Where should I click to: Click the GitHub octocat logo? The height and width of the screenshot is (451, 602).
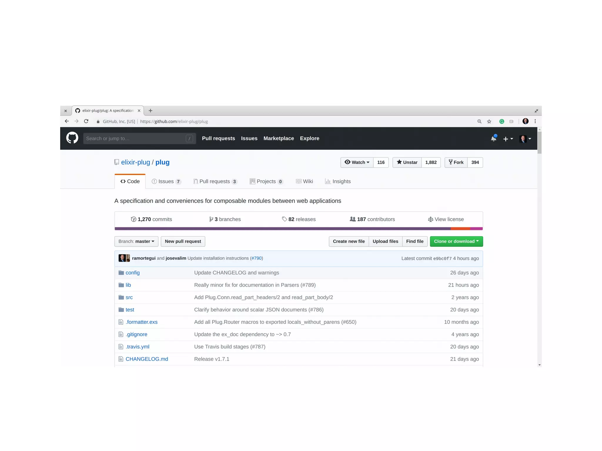[x=72, y=138]
